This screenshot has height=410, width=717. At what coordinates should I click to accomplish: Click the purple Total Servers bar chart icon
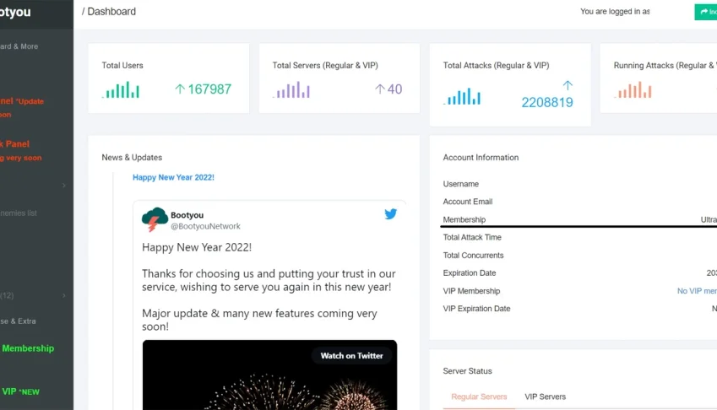point(291,90)
